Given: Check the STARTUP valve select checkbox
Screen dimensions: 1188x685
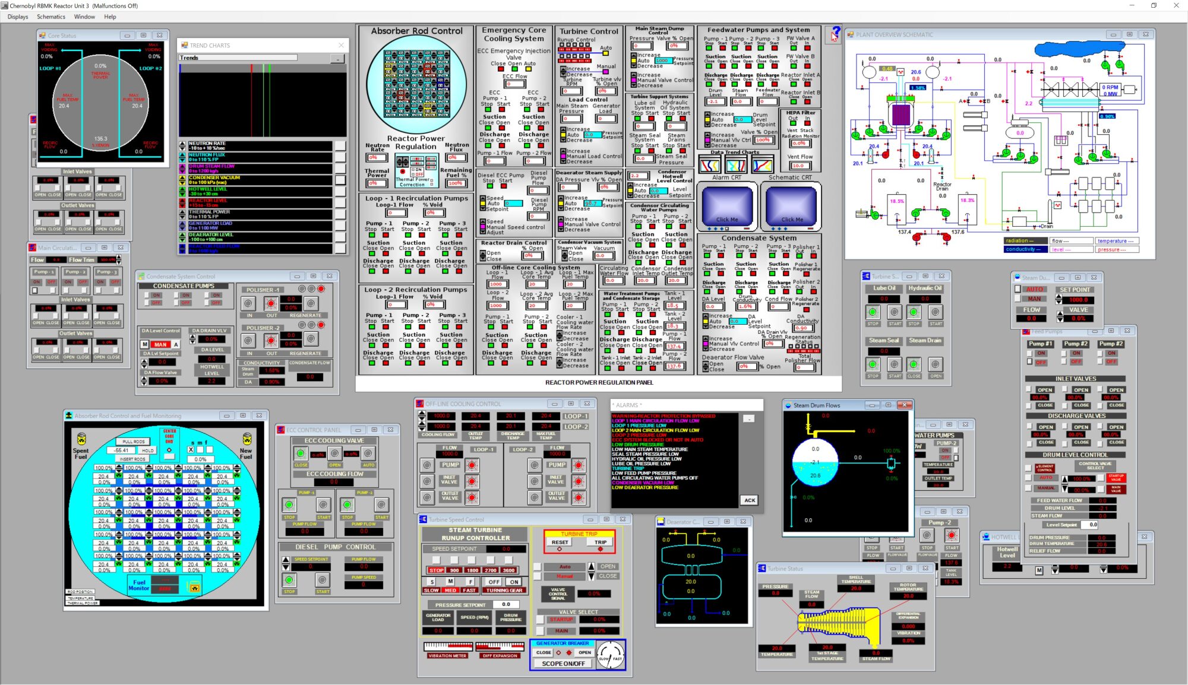Looking at the screenshot, I should (540, 620).
